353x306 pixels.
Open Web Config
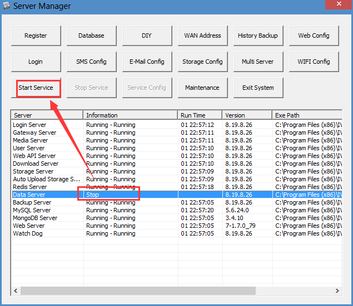click(314, 35)
